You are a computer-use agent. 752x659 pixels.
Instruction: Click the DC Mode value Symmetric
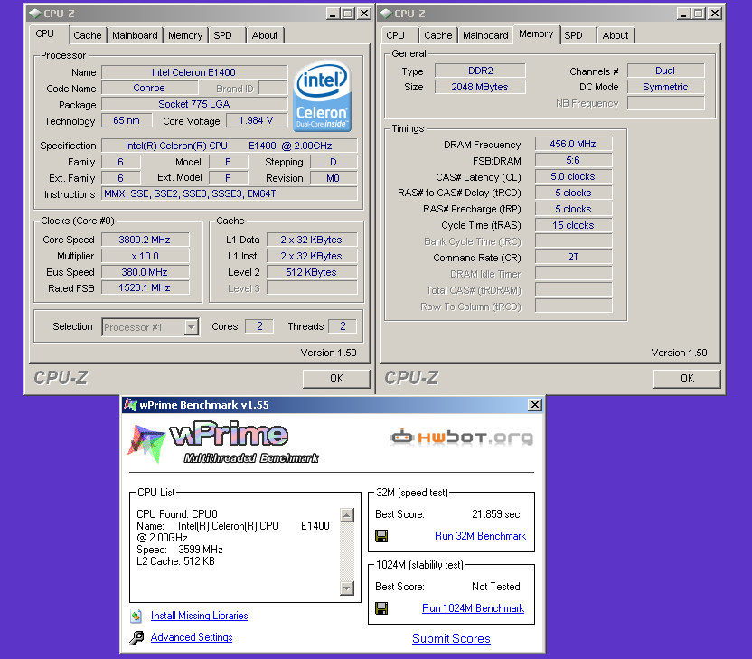tap(665, 87)
